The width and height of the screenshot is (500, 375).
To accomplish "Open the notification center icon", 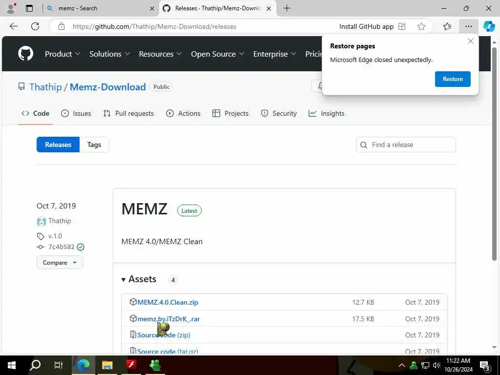I will click(x=485, y=365).
